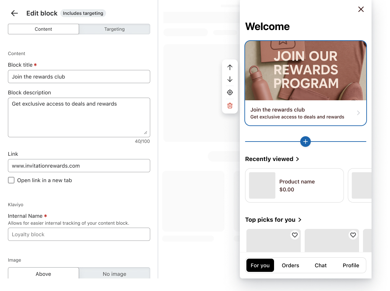Switch to the Targeting tab

pos(114,29)
